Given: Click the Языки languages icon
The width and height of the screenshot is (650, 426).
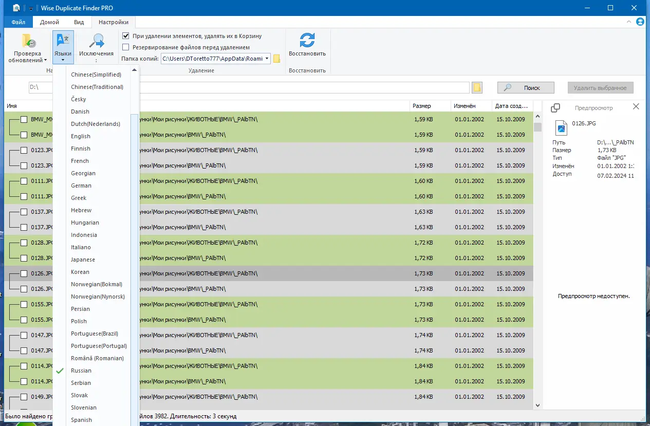Looking at the screenshot, I should pos(63,41).
